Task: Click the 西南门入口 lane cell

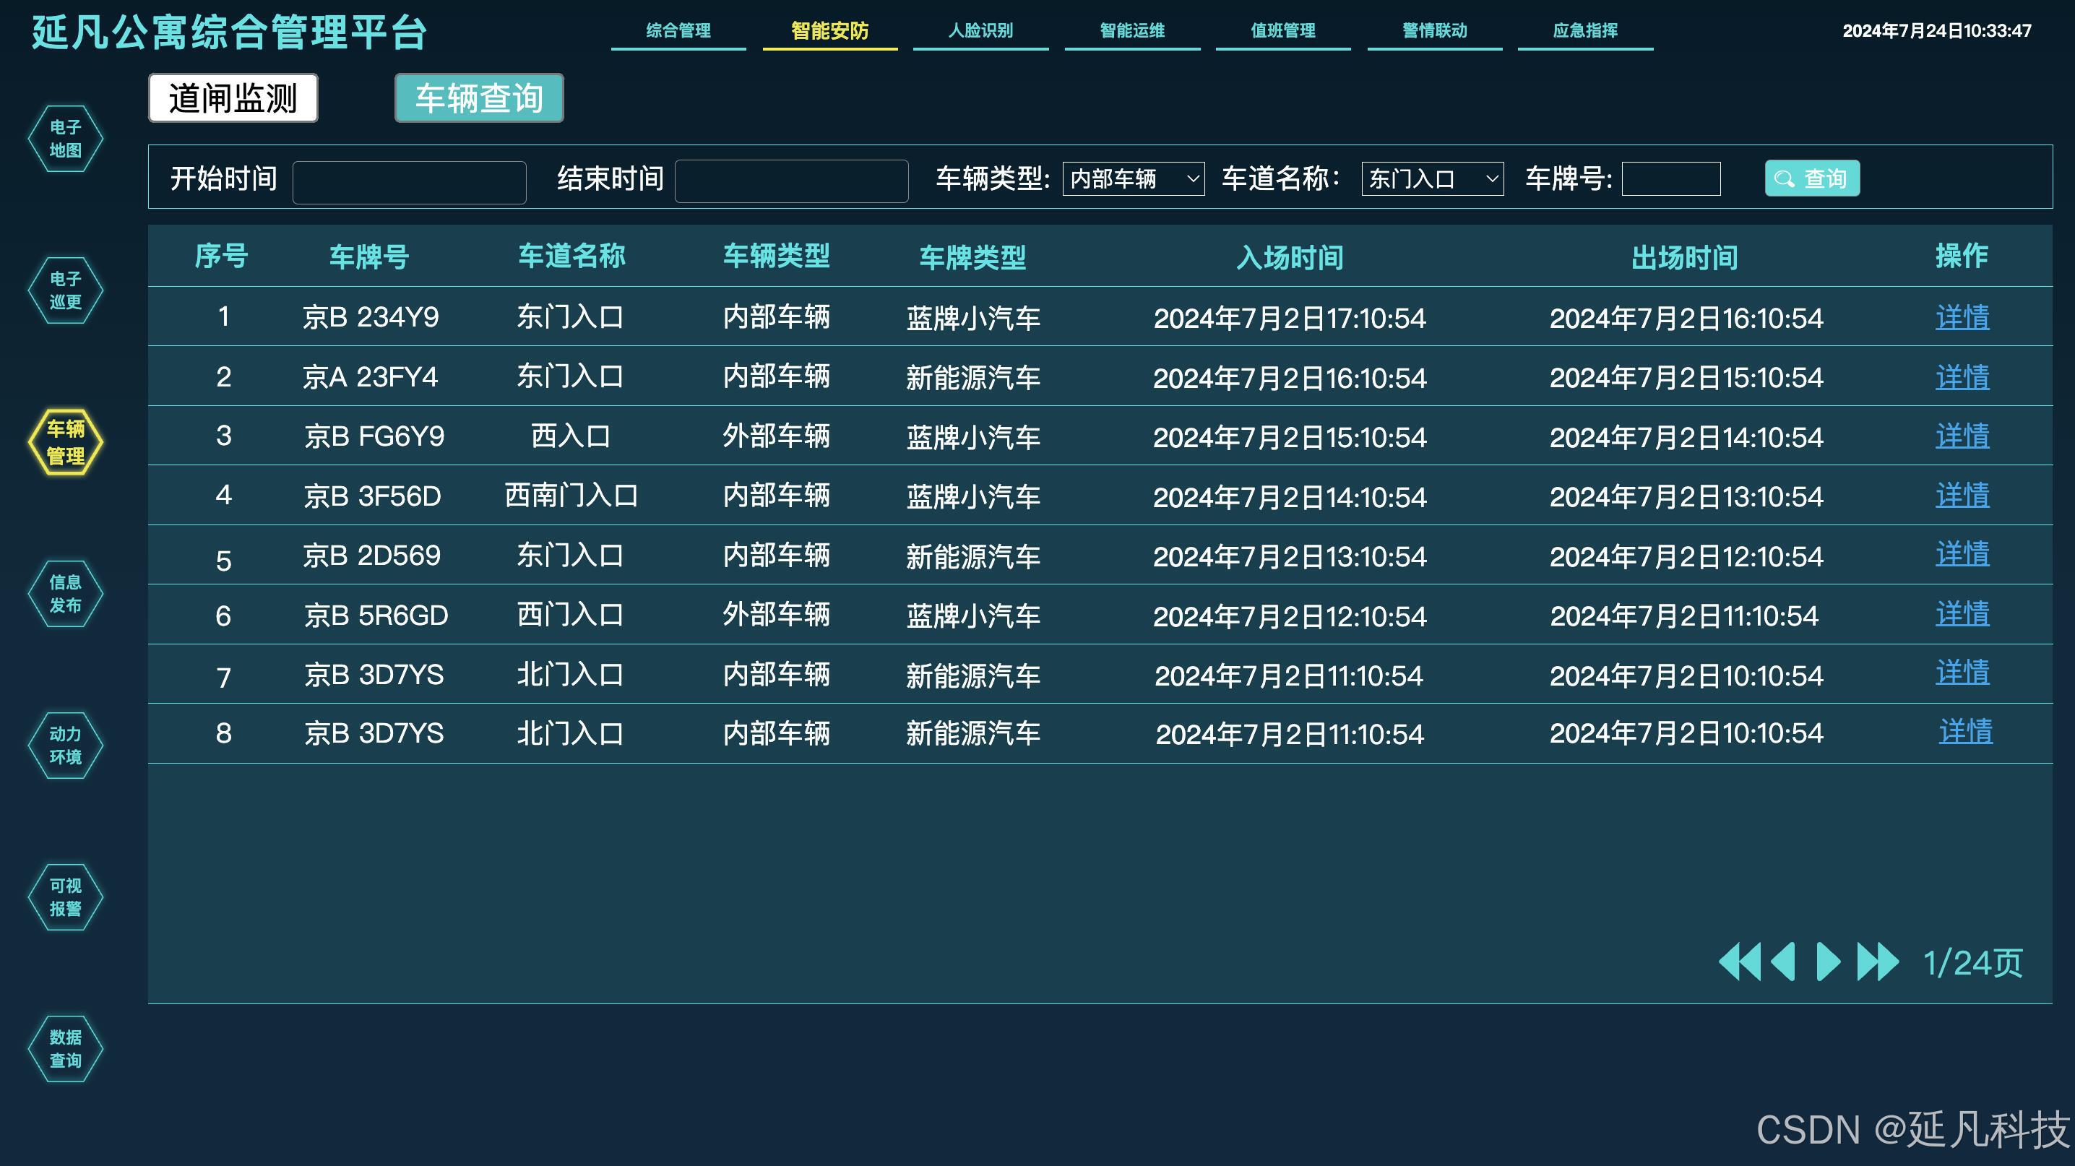Action: (x=571, y=496)
